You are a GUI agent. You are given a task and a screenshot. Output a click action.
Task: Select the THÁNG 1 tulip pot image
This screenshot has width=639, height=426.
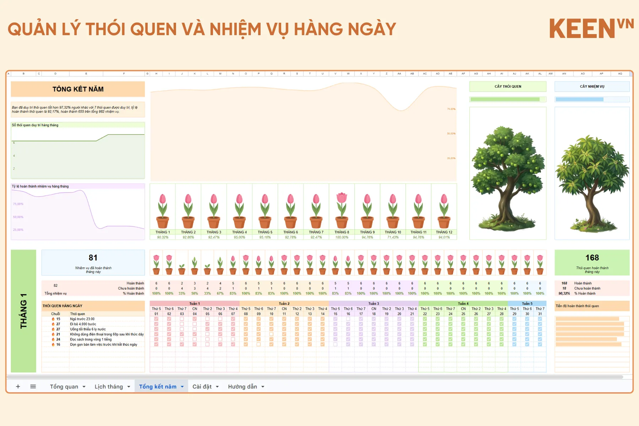coord(163,211)
